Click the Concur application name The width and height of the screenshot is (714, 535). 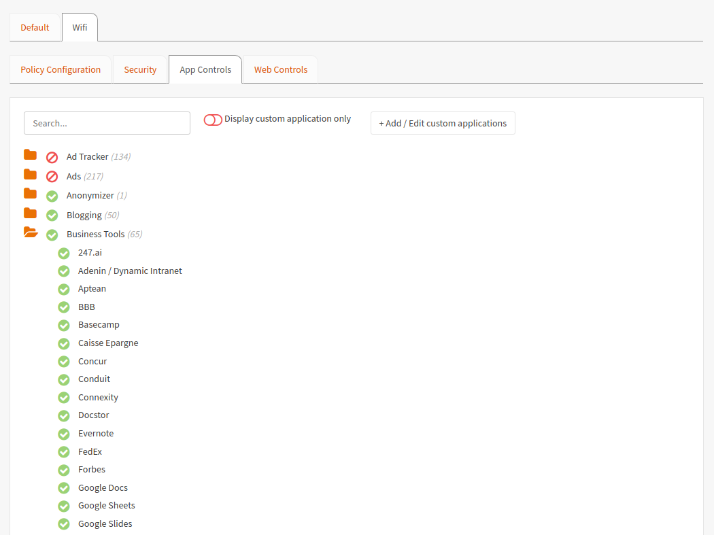coord(92,361)
